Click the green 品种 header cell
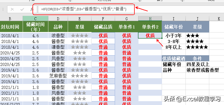Screen dimensions: 224x105 (58, 27)
